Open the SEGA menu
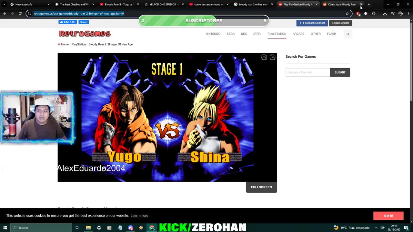 230,34
